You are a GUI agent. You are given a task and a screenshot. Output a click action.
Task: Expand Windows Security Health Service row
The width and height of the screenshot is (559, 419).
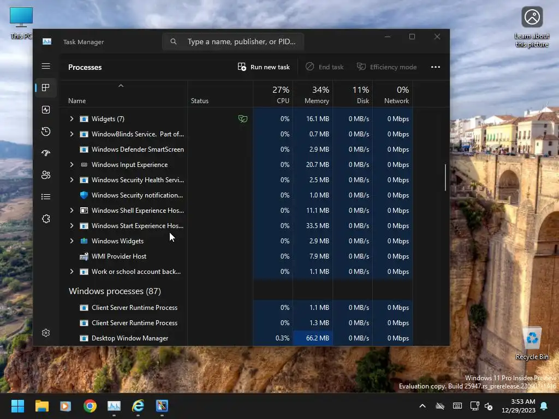[x=72, y=180]
